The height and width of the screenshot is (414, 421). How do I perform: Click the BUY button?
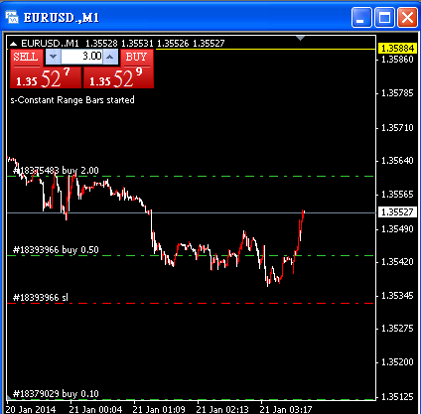(x=137, y=58)
